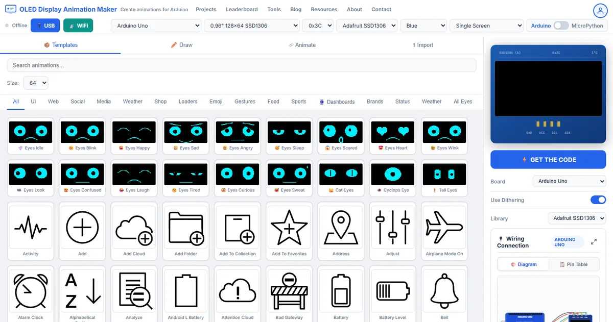Open the user profile avatar
613x322 pixels.
pyautogui.click(x=599, y=10)
